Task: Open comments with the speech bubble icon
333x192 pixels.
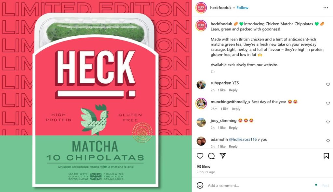Action: click(x=211, y=156)
